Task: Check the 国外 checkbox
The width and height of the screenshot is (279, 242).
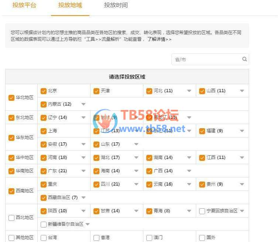Action: pyautogui.click(x=202, y=238)
